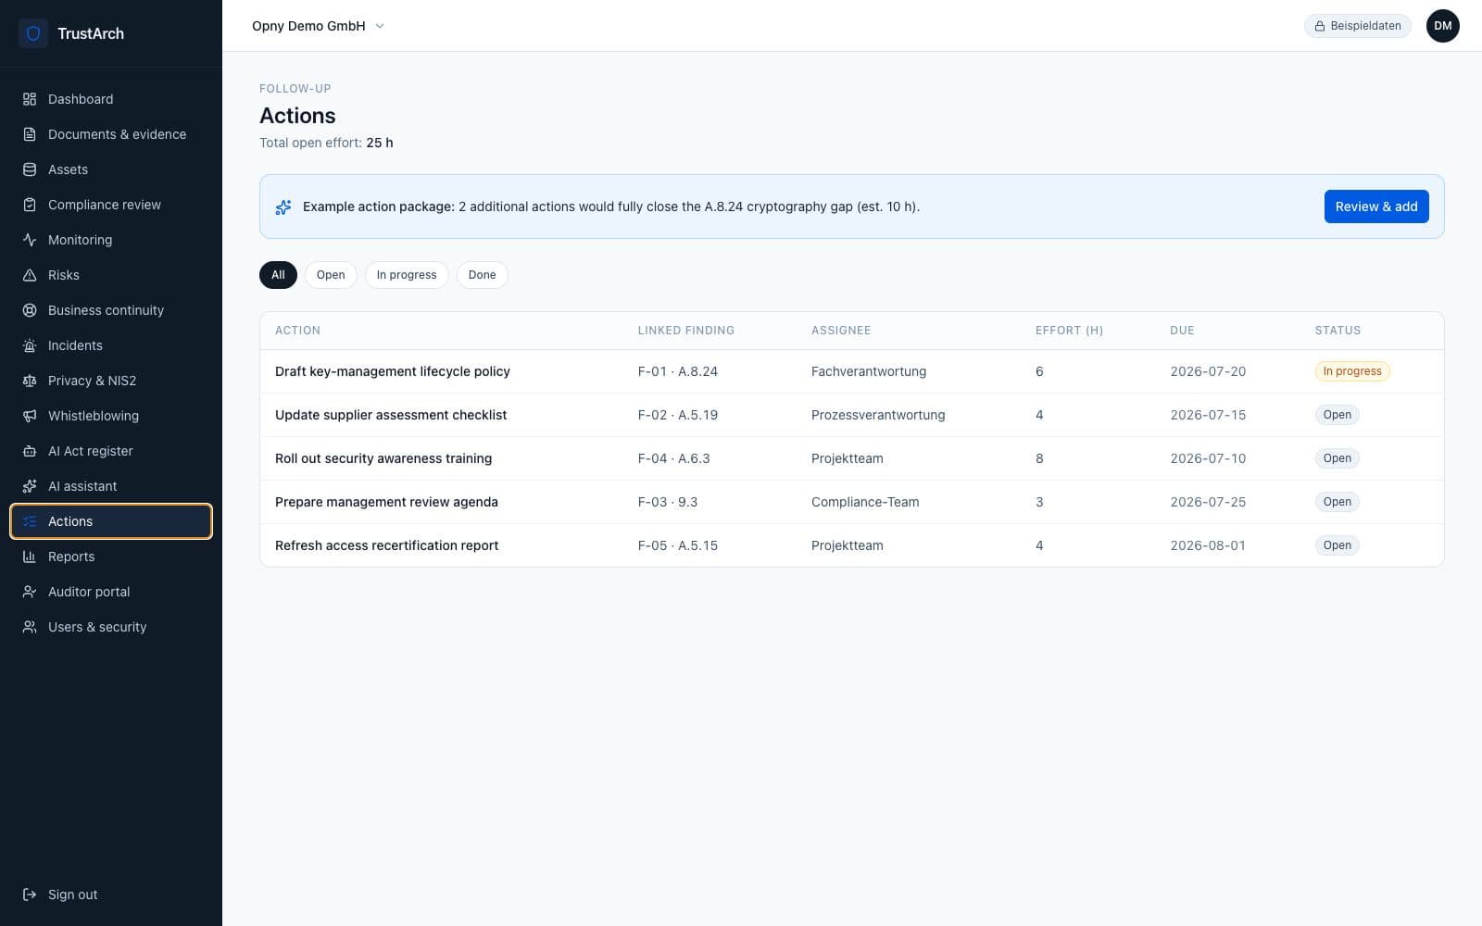Viewport: 1482px width, 926px height.
Task: Select the All filter tab
Action: (x=278, y=275)
